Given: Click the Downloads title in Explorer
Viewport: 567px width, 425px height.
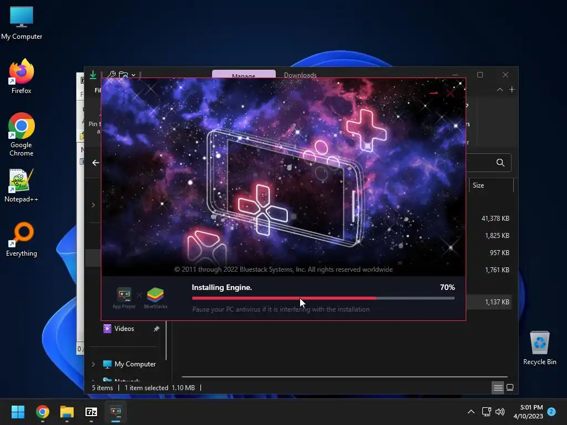Looking at the screenshot, I should point(300,75).
